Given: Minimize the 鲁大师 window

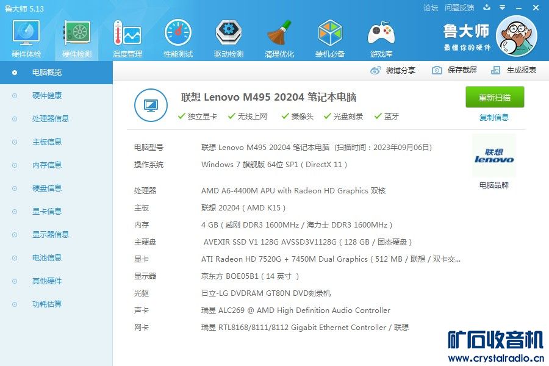Looking at the screenshot, I should 519,8.
